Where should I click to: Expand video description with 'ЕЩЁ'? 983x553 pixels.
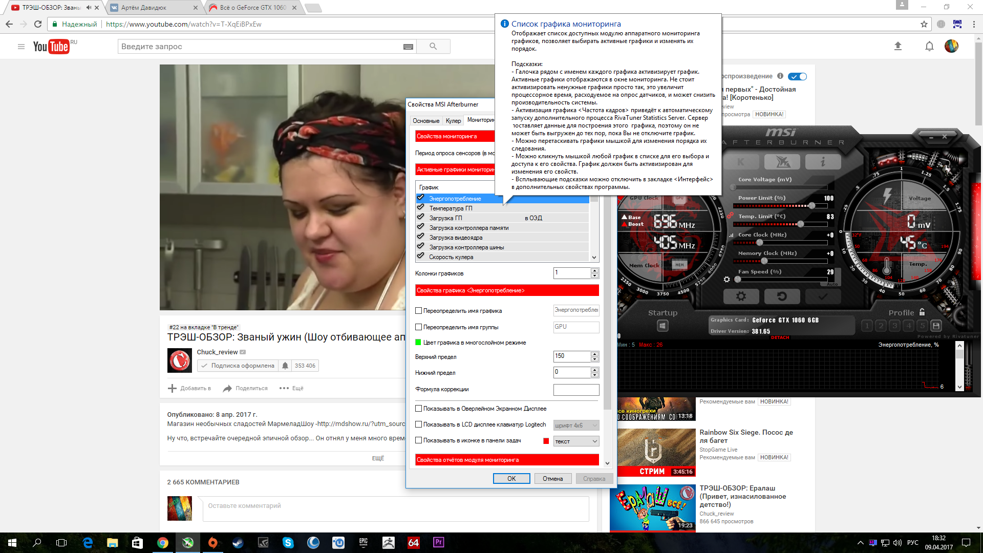tap(378, 458)
